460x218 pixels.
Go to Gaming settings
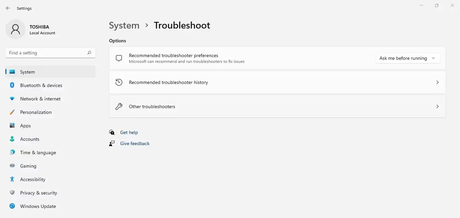[x=28, y=166]
